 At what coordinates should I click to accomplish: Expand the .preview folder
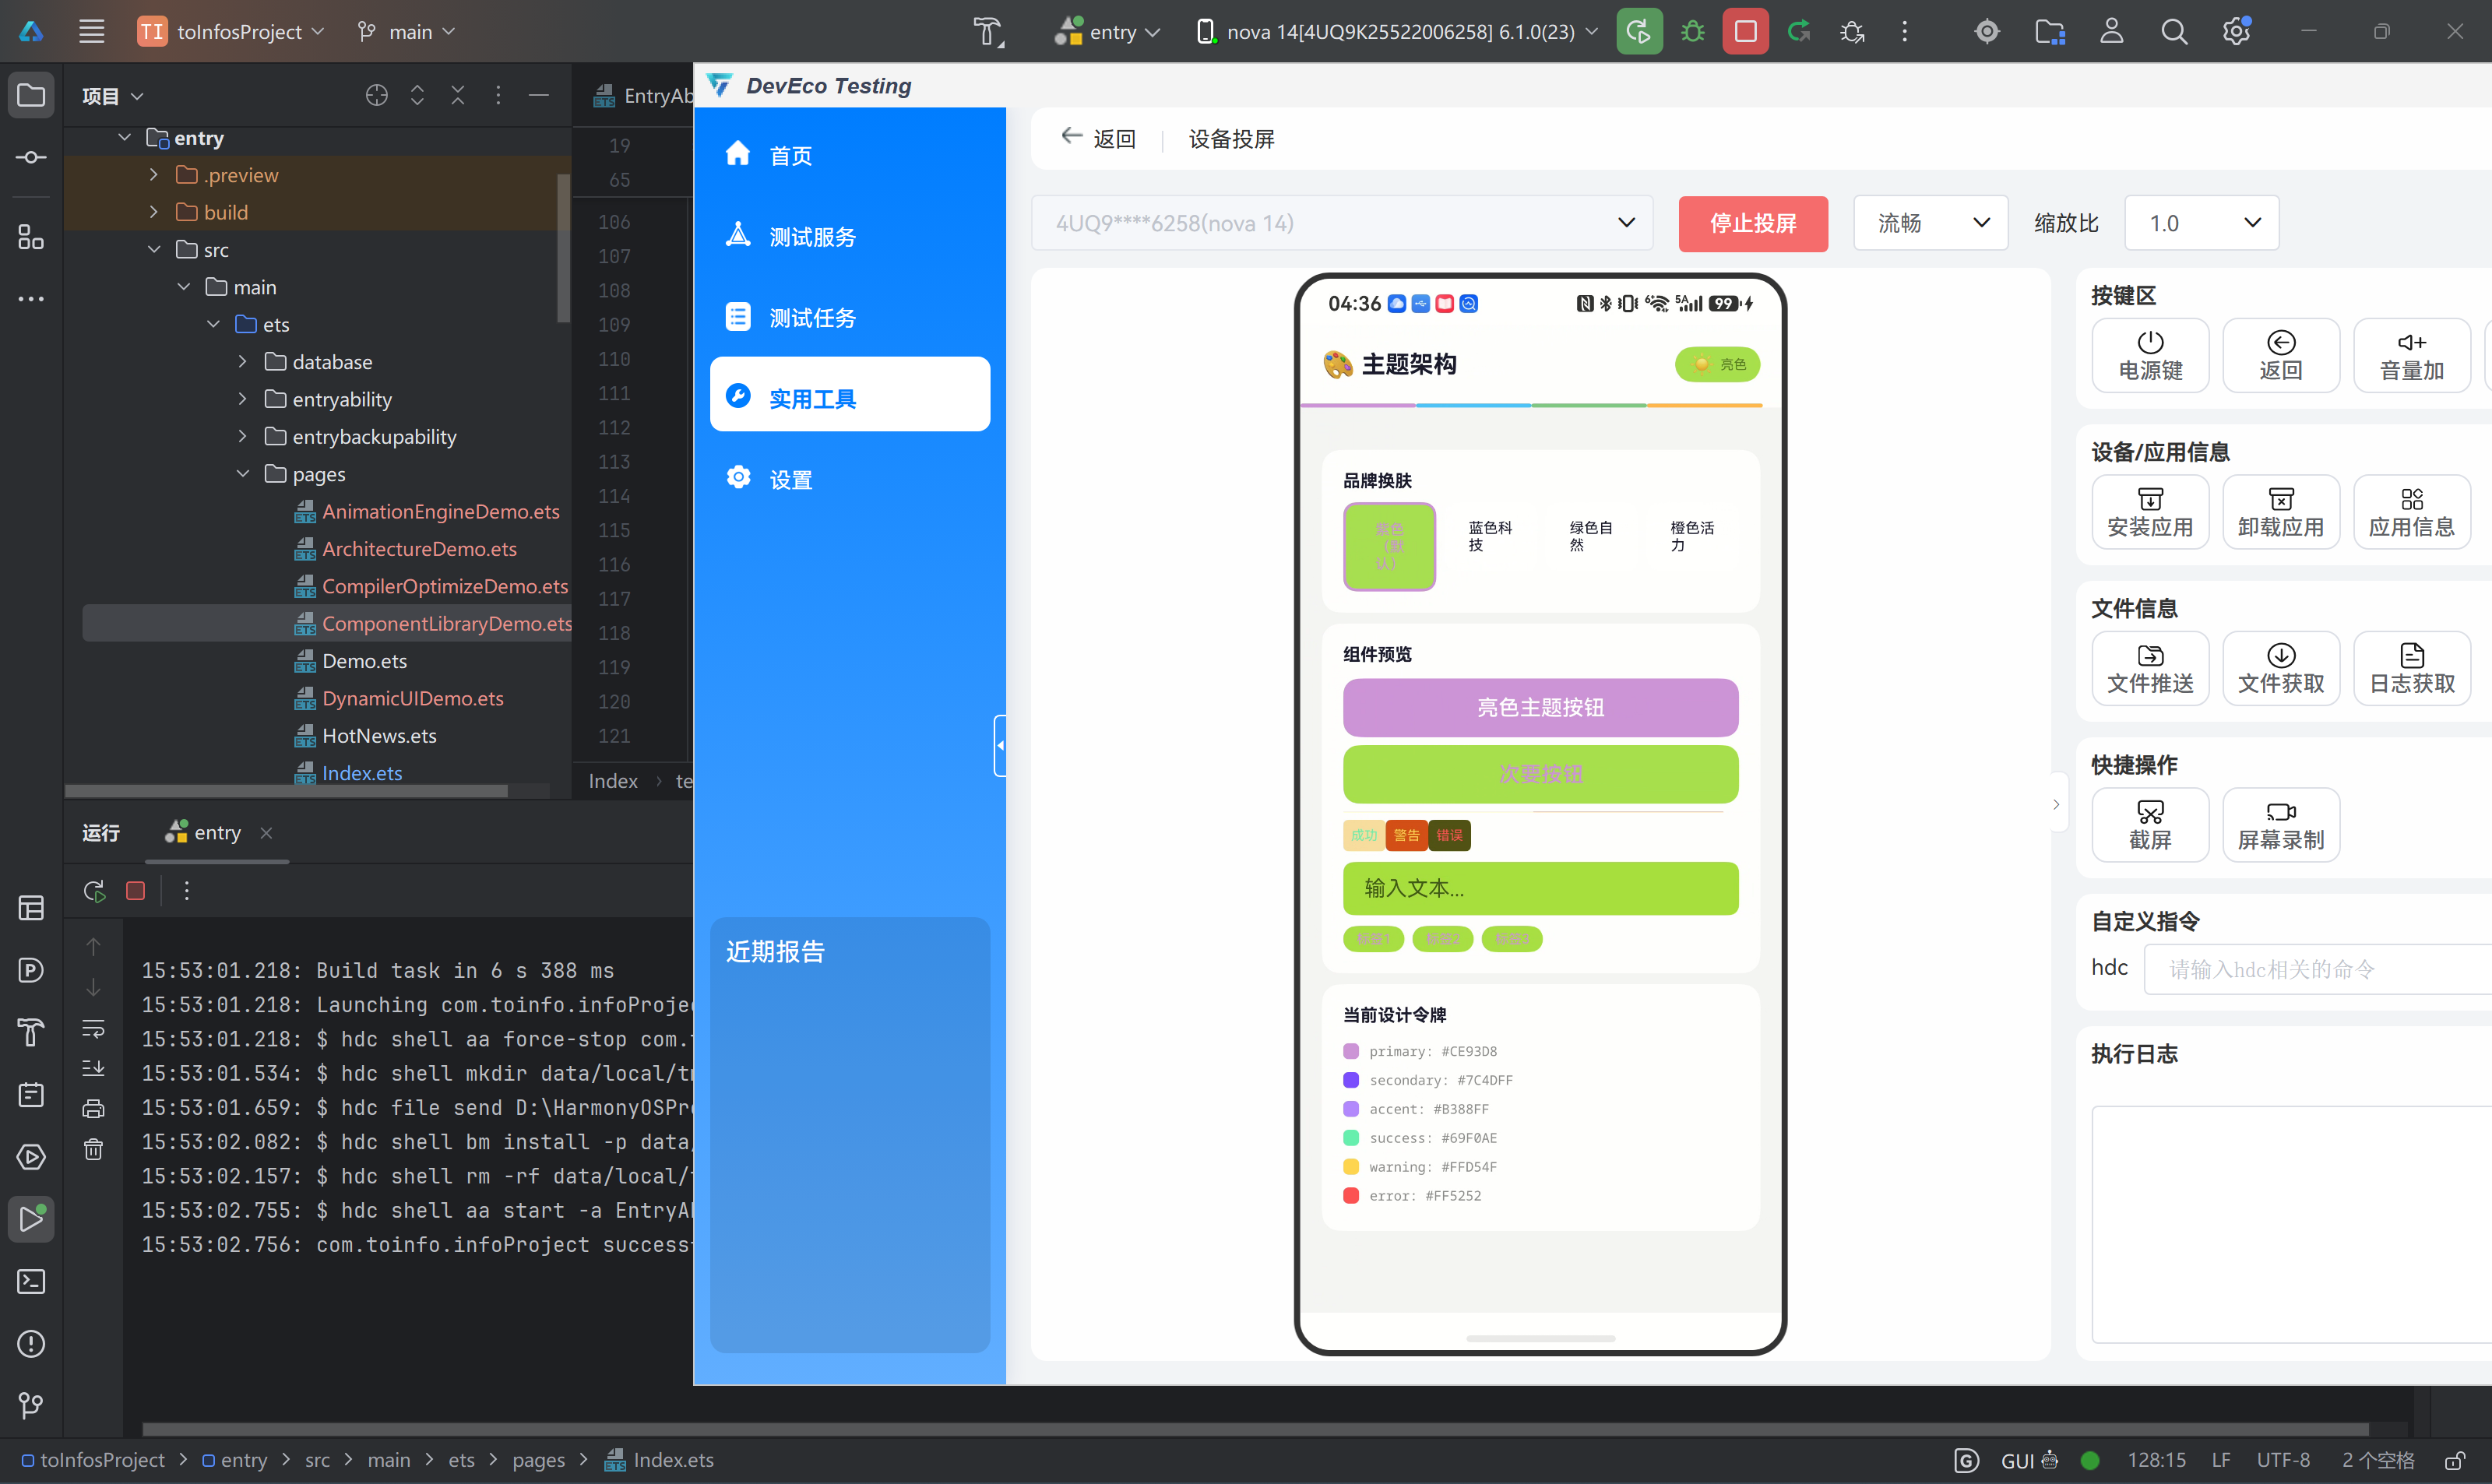point(153,175)
